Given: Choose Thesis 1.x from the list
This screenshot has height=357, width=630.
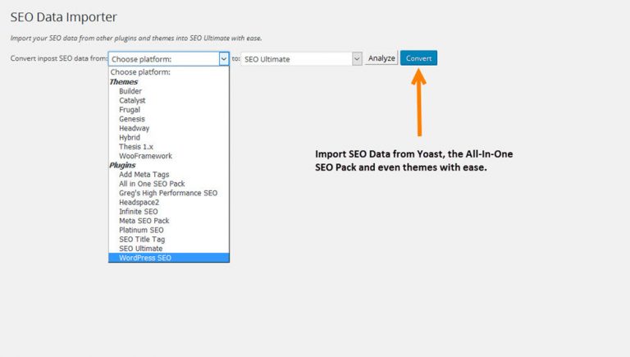Looking at the screenshot, I should tap(135, 146).
